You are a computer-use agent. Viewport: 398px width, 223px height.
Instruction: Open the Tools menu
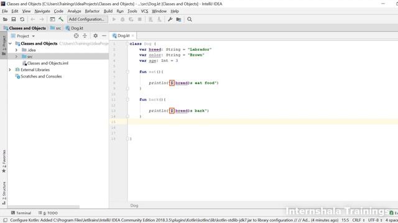coord(132,11)
